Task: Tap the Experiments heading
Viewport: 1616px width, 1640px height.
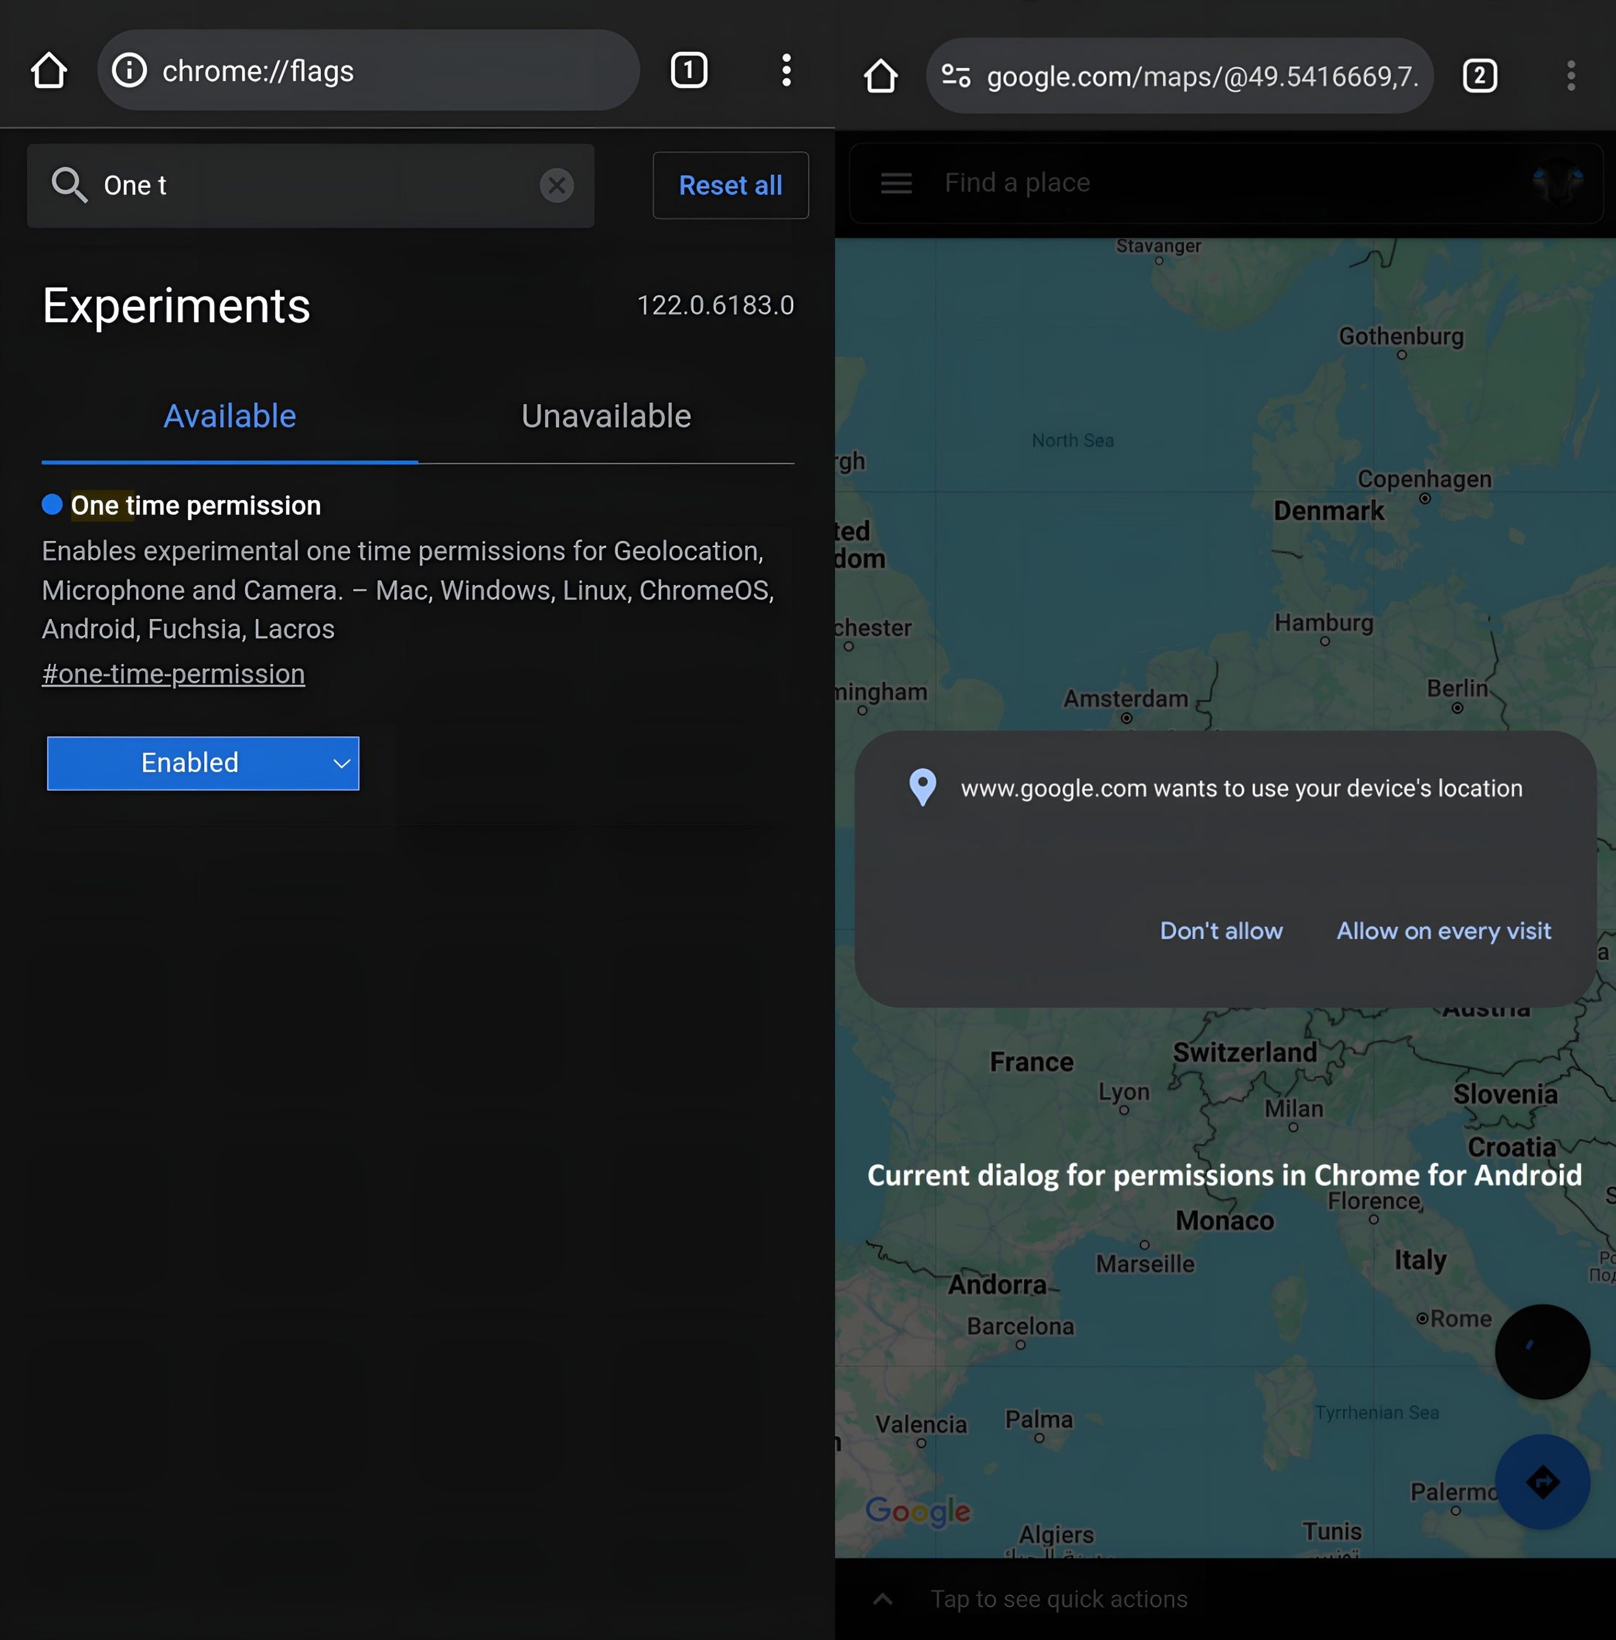Action: point(176,305)
